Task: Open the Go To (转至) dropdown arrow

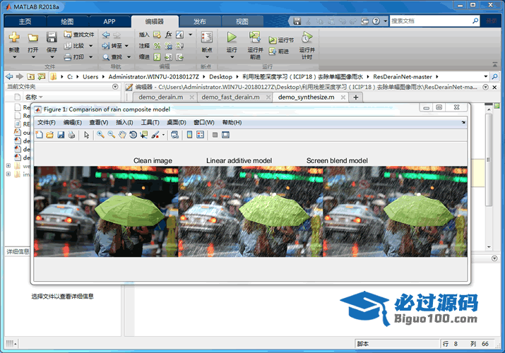Action: (126, 46)
